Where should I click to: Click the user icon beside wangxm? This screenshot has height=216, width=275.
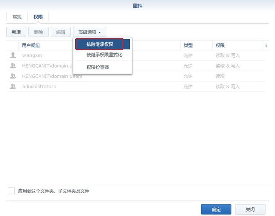pyautogui.click(x=13, y=56)
